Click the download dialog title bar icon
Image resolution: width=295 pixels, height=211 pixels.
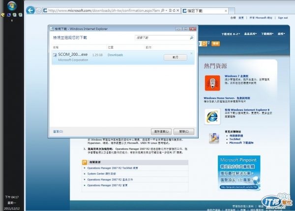pos(52,29)
